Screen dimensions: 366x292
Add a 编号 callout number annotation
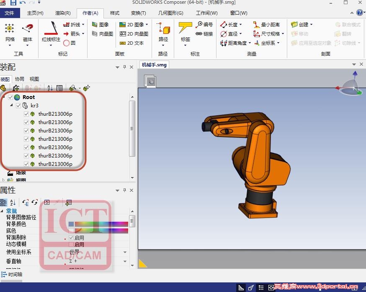[204, 25]
